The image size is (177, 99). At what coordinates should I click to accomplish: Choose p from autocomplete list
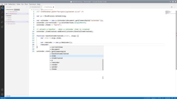point(76,61)
